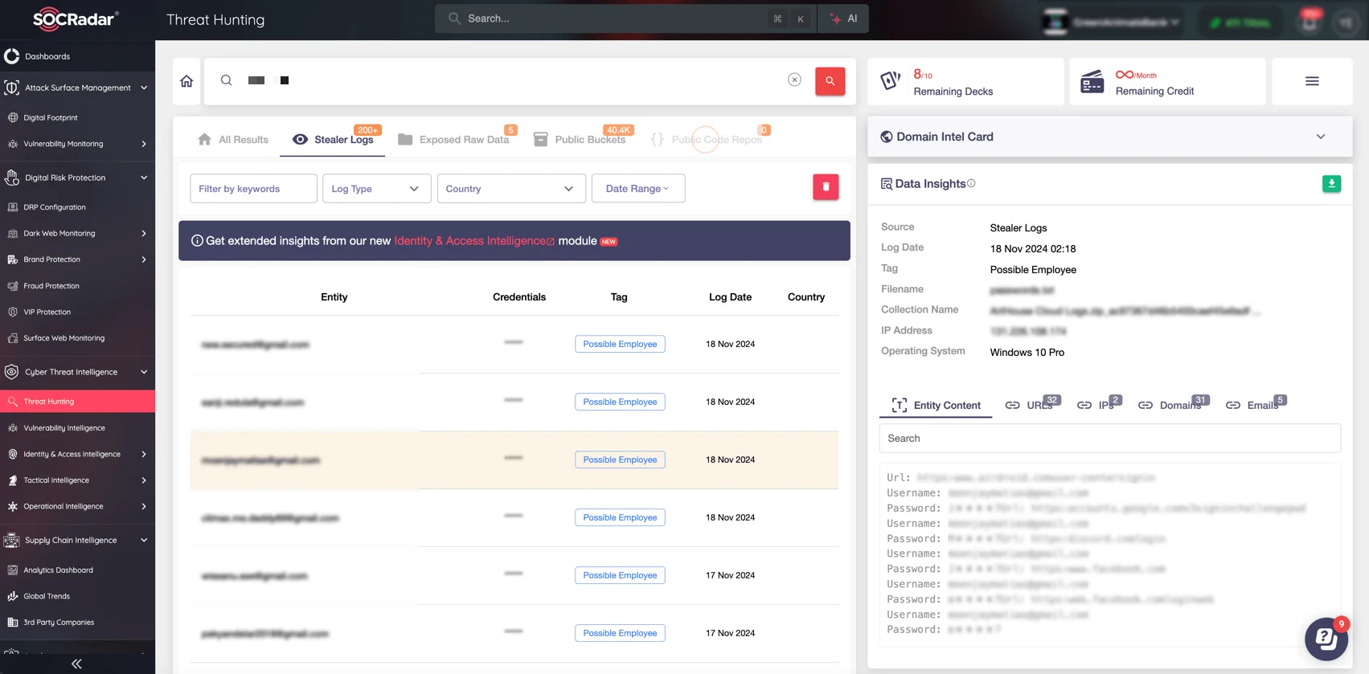Screen dimensions: 1369x674
Task: Click the Remaining Decks cards icon
Action: click(x=891, y=80)
